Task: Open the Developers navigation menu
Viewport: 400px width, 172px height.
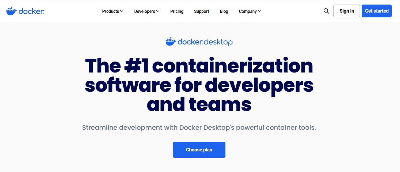Action: (145, 11)
